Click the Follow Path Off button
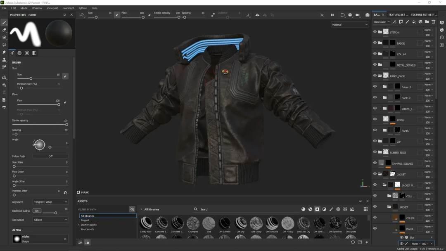Viewport: 446px width, 251px height. [50, 156]
